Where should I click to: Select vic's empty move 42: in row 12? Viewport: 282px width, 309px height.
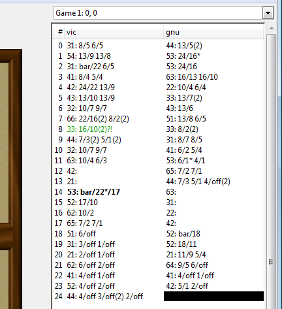[72, 171]
